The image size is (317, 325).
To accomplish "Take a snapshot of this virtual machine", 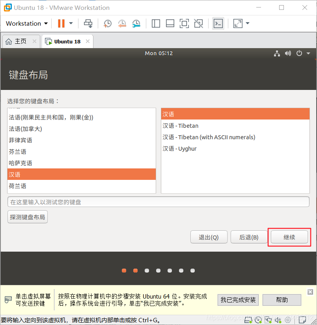I will (107, 23).
